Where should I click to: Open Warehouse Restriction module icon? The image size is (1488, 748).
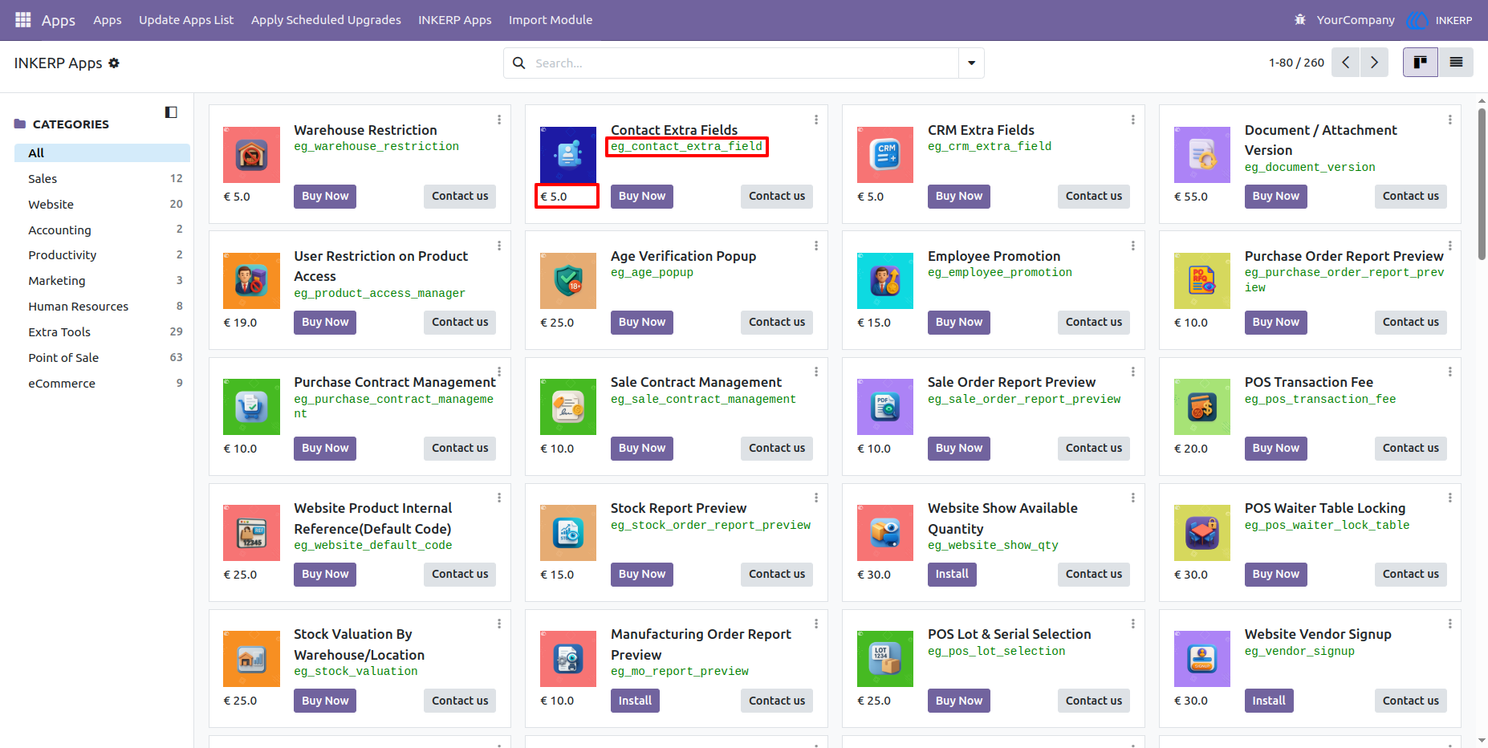pos(251,155)
